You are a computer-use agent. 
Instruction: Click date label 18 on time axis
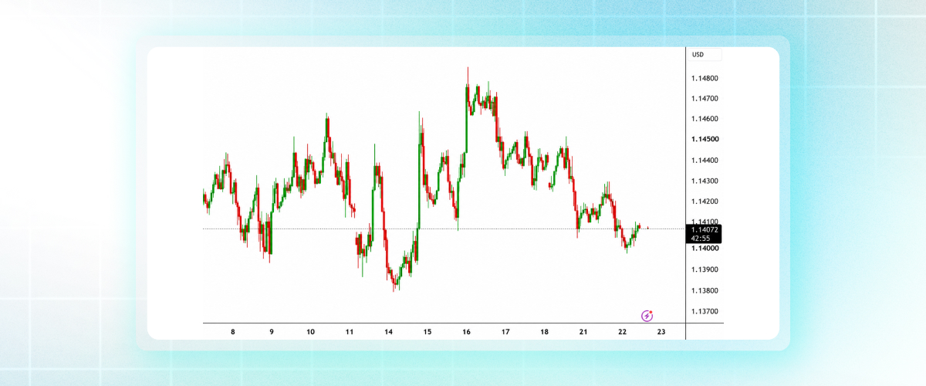[544, 331]
